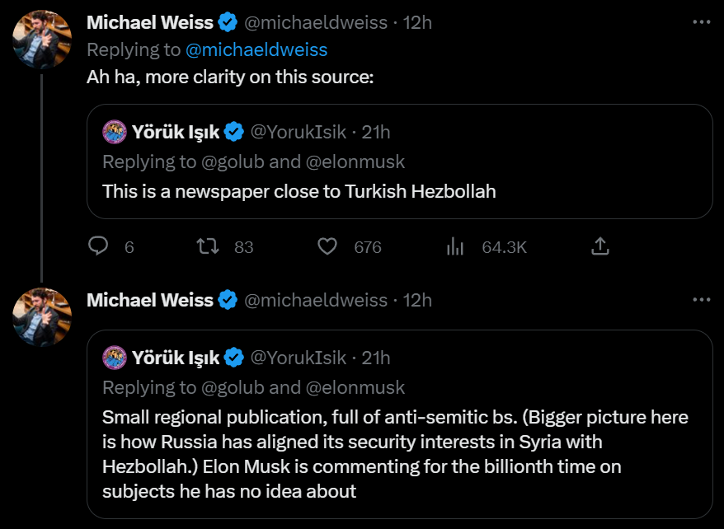Like the tweet with 676 likes
The height and width of the screenshot is (529, 724).
pyautogui.click(x=327, y=246)
